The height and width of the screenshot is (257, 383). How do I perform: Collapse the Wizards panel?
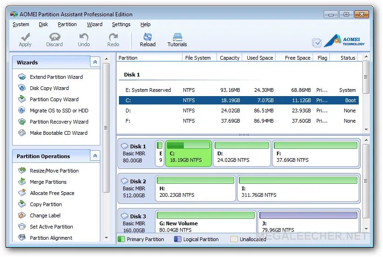[x=95, y=62]
